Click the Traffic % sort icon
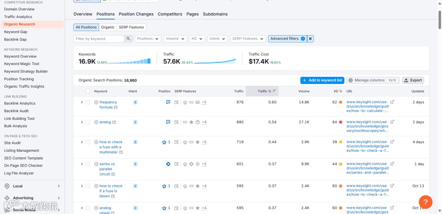This screenshot has width=442, height=214. coord(274,91)
